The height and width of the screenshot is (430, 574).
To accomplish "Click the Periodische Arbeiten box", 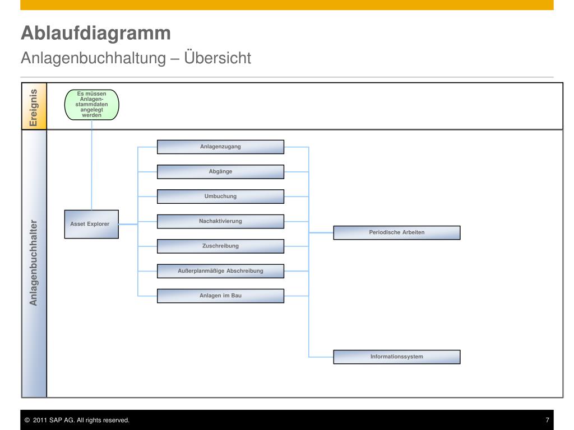I will coord(397,232).
